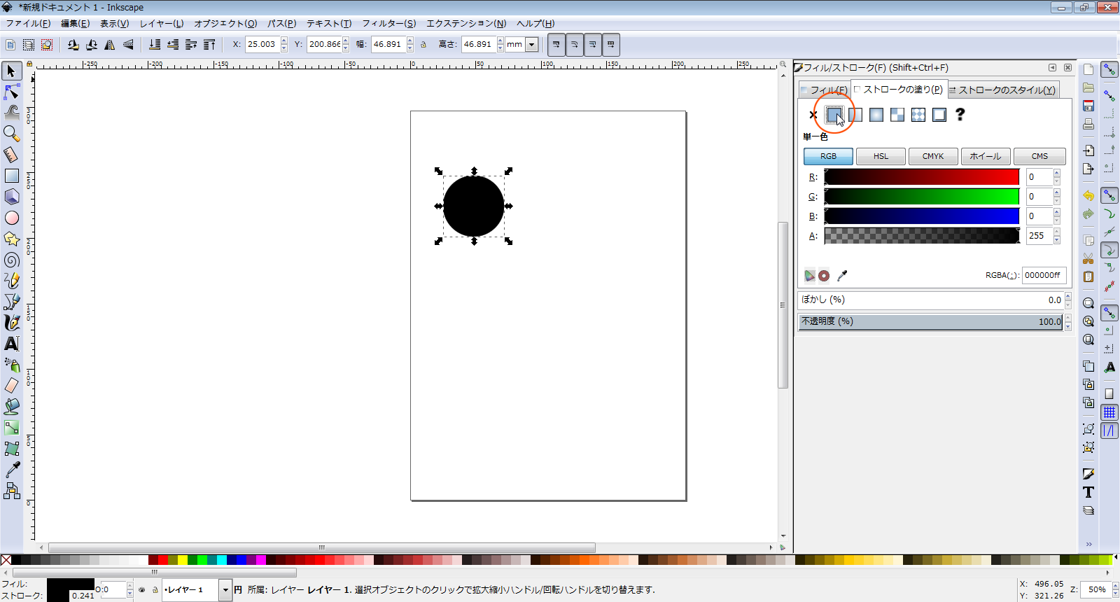
Task: Switch color mode to HSL
Action: [x=881, y=156]
